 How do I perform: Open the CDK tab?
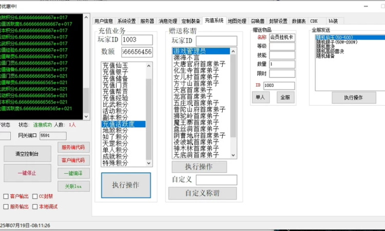pyautogui.click(x=314, y=21)
